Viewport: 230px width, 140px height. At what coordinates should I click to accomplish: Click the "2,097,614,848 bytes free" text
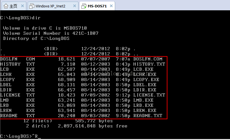(93, 126)
